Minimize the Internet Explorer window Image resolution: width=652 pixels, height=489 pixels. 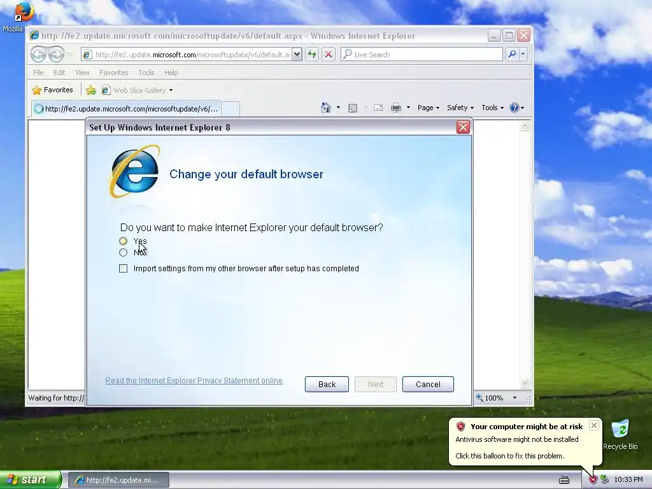[493, 36]
